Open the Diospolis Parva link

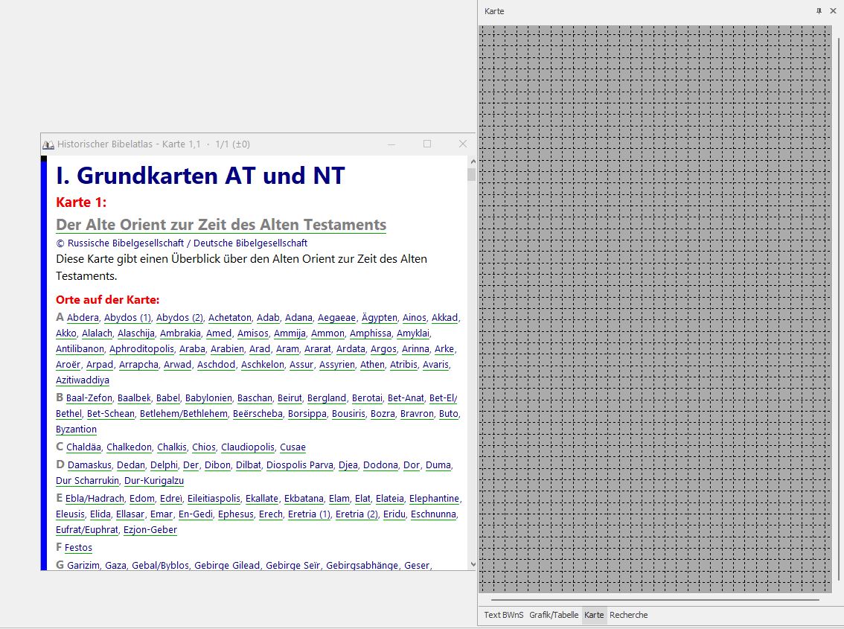coord(300,464)
